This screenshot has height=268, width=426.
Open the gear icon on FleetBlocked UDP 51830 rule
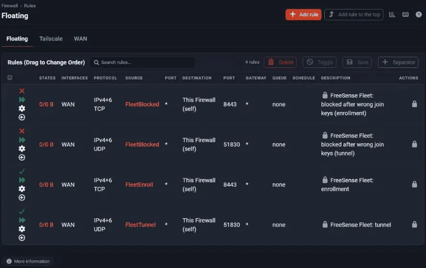point(22,148)
